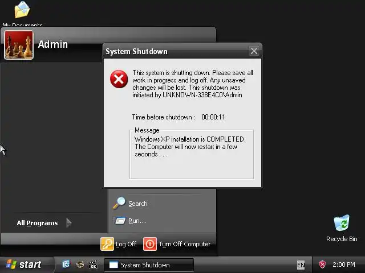Click second Quick Launch icon
This screenshot has height=273, width=365.
pyautogui.click(x=80, y=264)
